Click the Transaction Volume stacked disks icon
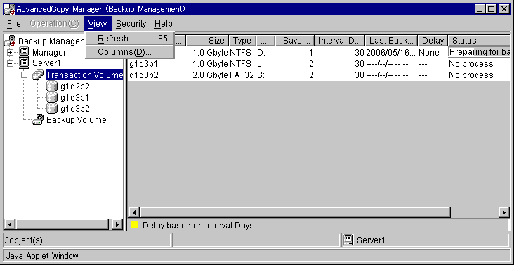514x265 pixels. [38, 75]
